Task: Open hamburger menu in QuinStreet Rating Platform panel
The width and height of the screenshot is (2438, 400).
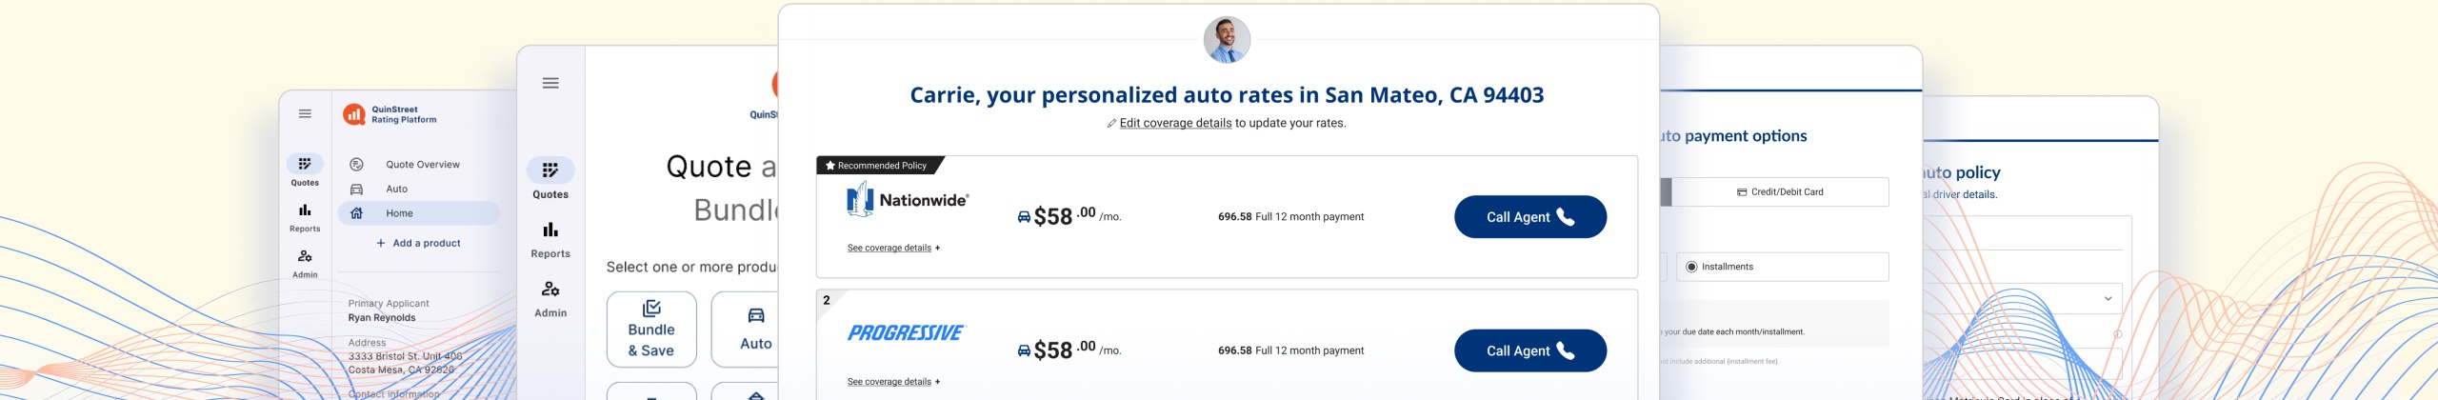Action: [x=305, y=113]
